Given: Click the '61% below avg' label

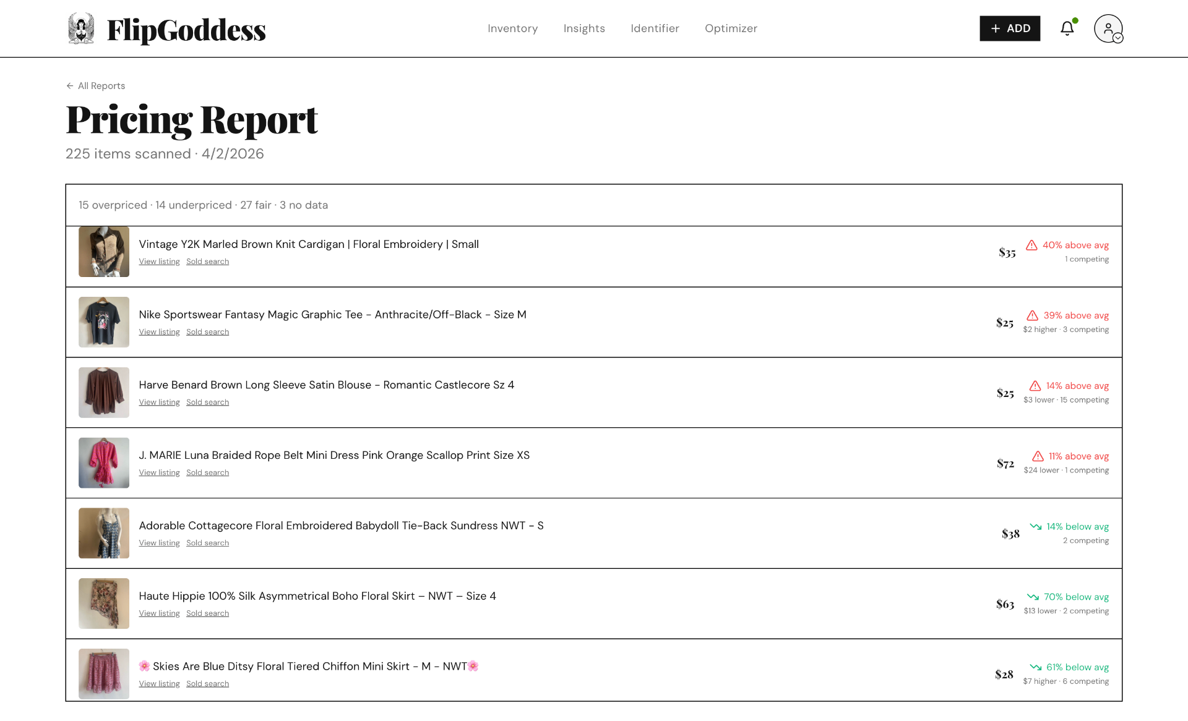Looking at the screenshot, I should coord(1077,667).
